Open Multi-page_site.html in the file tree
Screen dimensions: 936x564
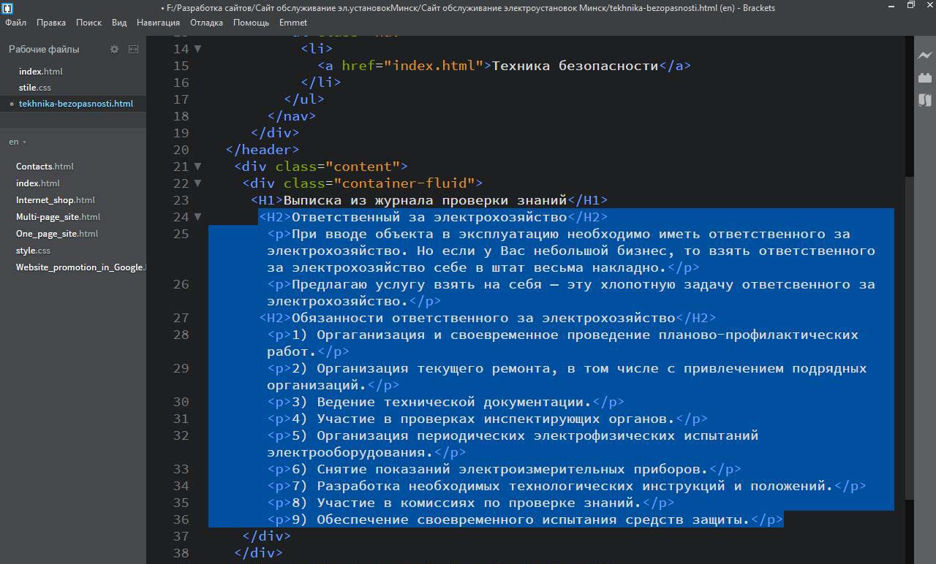tap(58, 217)
